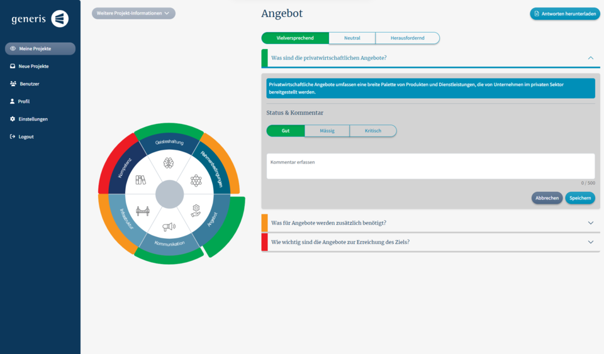Select the Herausfordernd rating option
The height and width of the screenshot is (354, 604).
[407, 38]
